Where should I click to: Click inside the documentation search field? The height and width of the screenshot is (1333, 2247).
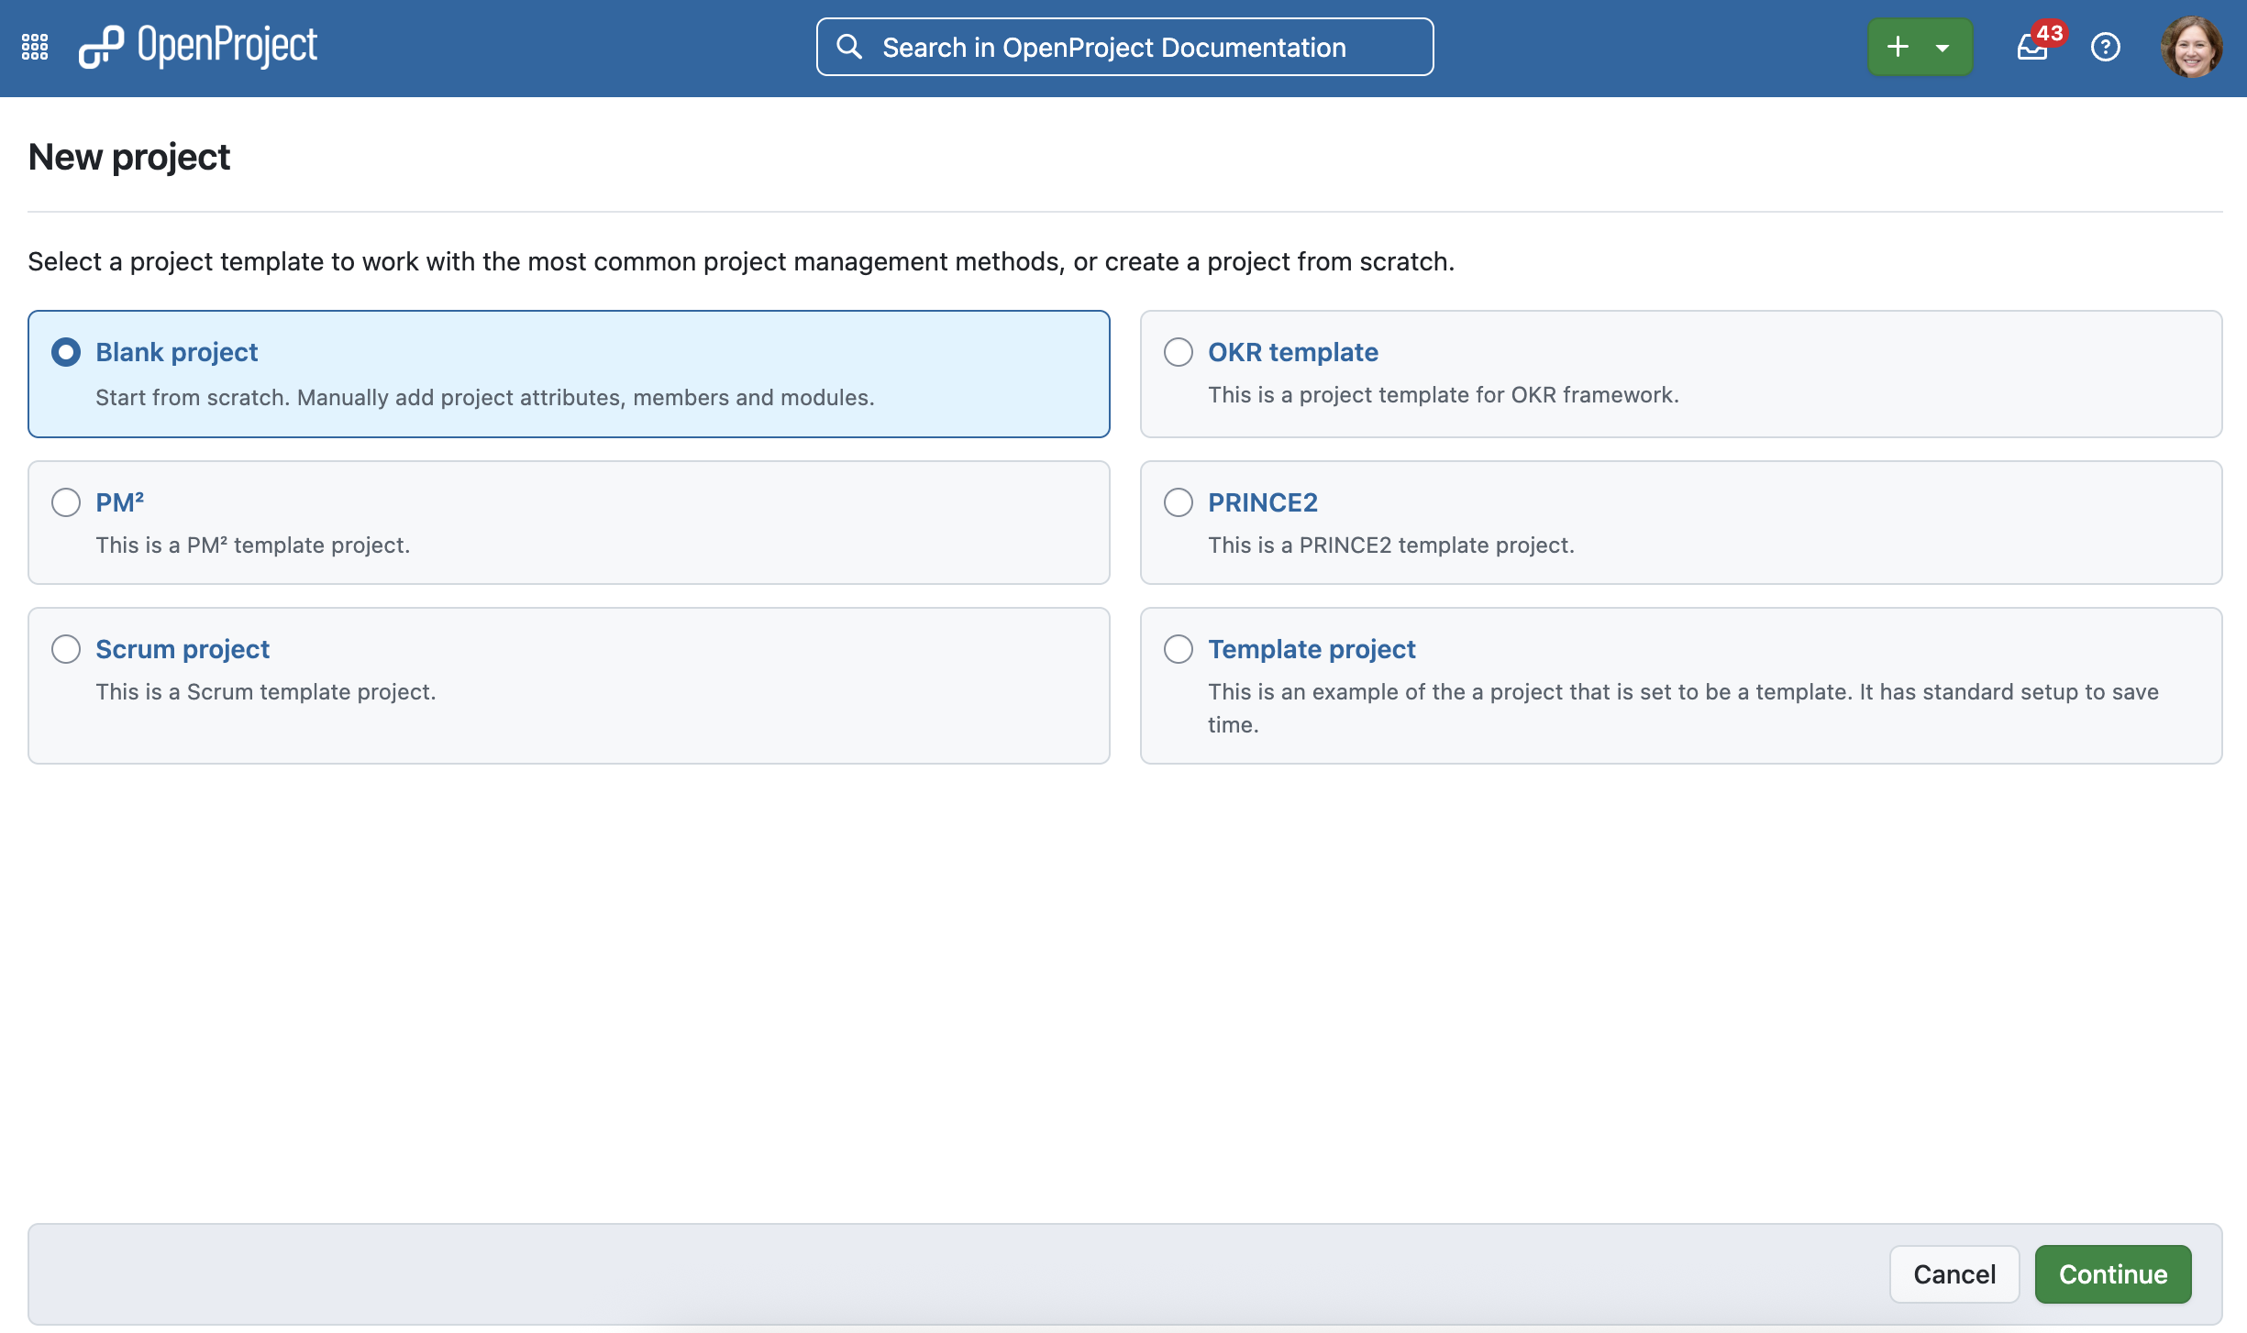[x=1123, y=47]
